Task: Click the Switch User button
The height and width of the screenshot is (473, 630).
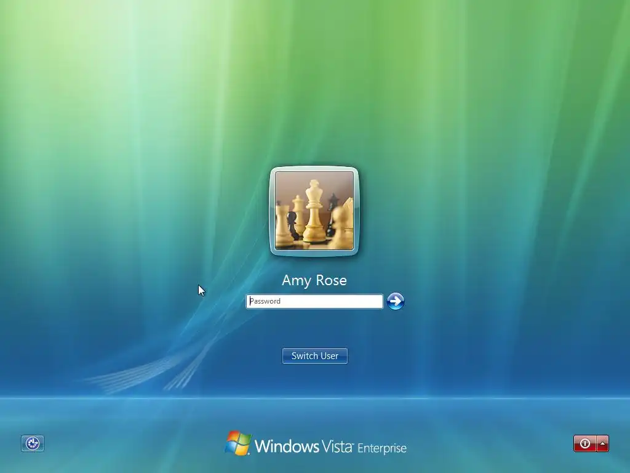Action: click(x=315, y=356)
